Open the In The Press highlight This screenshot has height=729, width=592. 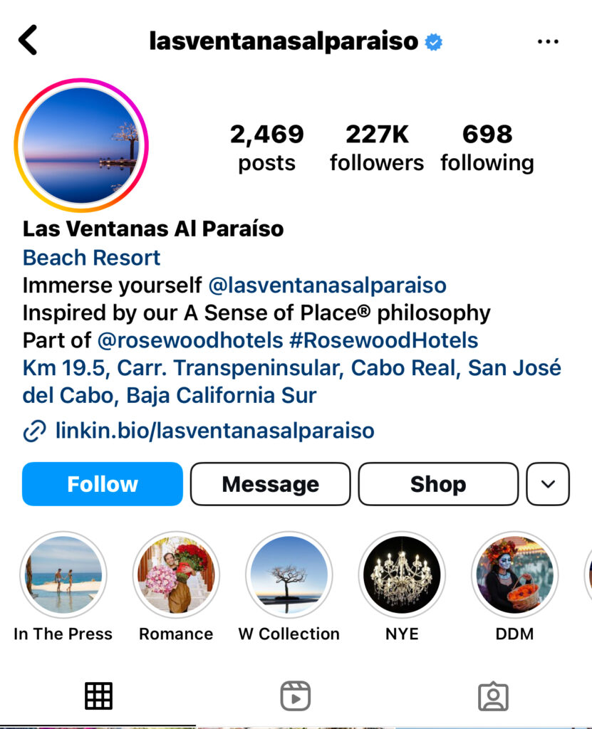tap(63, 587)
